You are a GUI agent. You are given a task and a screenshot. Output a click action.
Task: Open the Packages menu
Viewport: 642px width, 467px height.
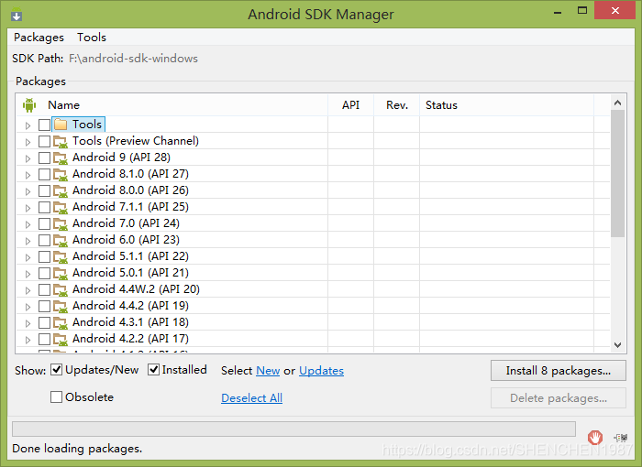click(39, 38)
